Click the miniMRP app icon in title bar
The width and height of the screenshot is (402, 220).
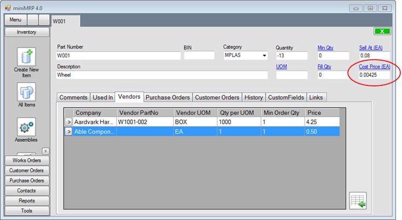8,7
